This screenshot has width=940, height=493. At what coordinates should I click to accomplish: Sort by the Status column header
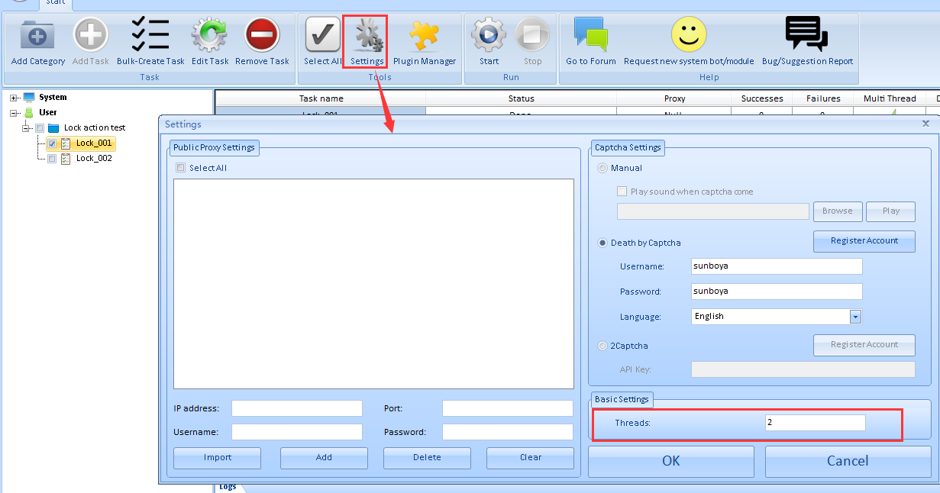pyautogui.click(x=521, y=98)
